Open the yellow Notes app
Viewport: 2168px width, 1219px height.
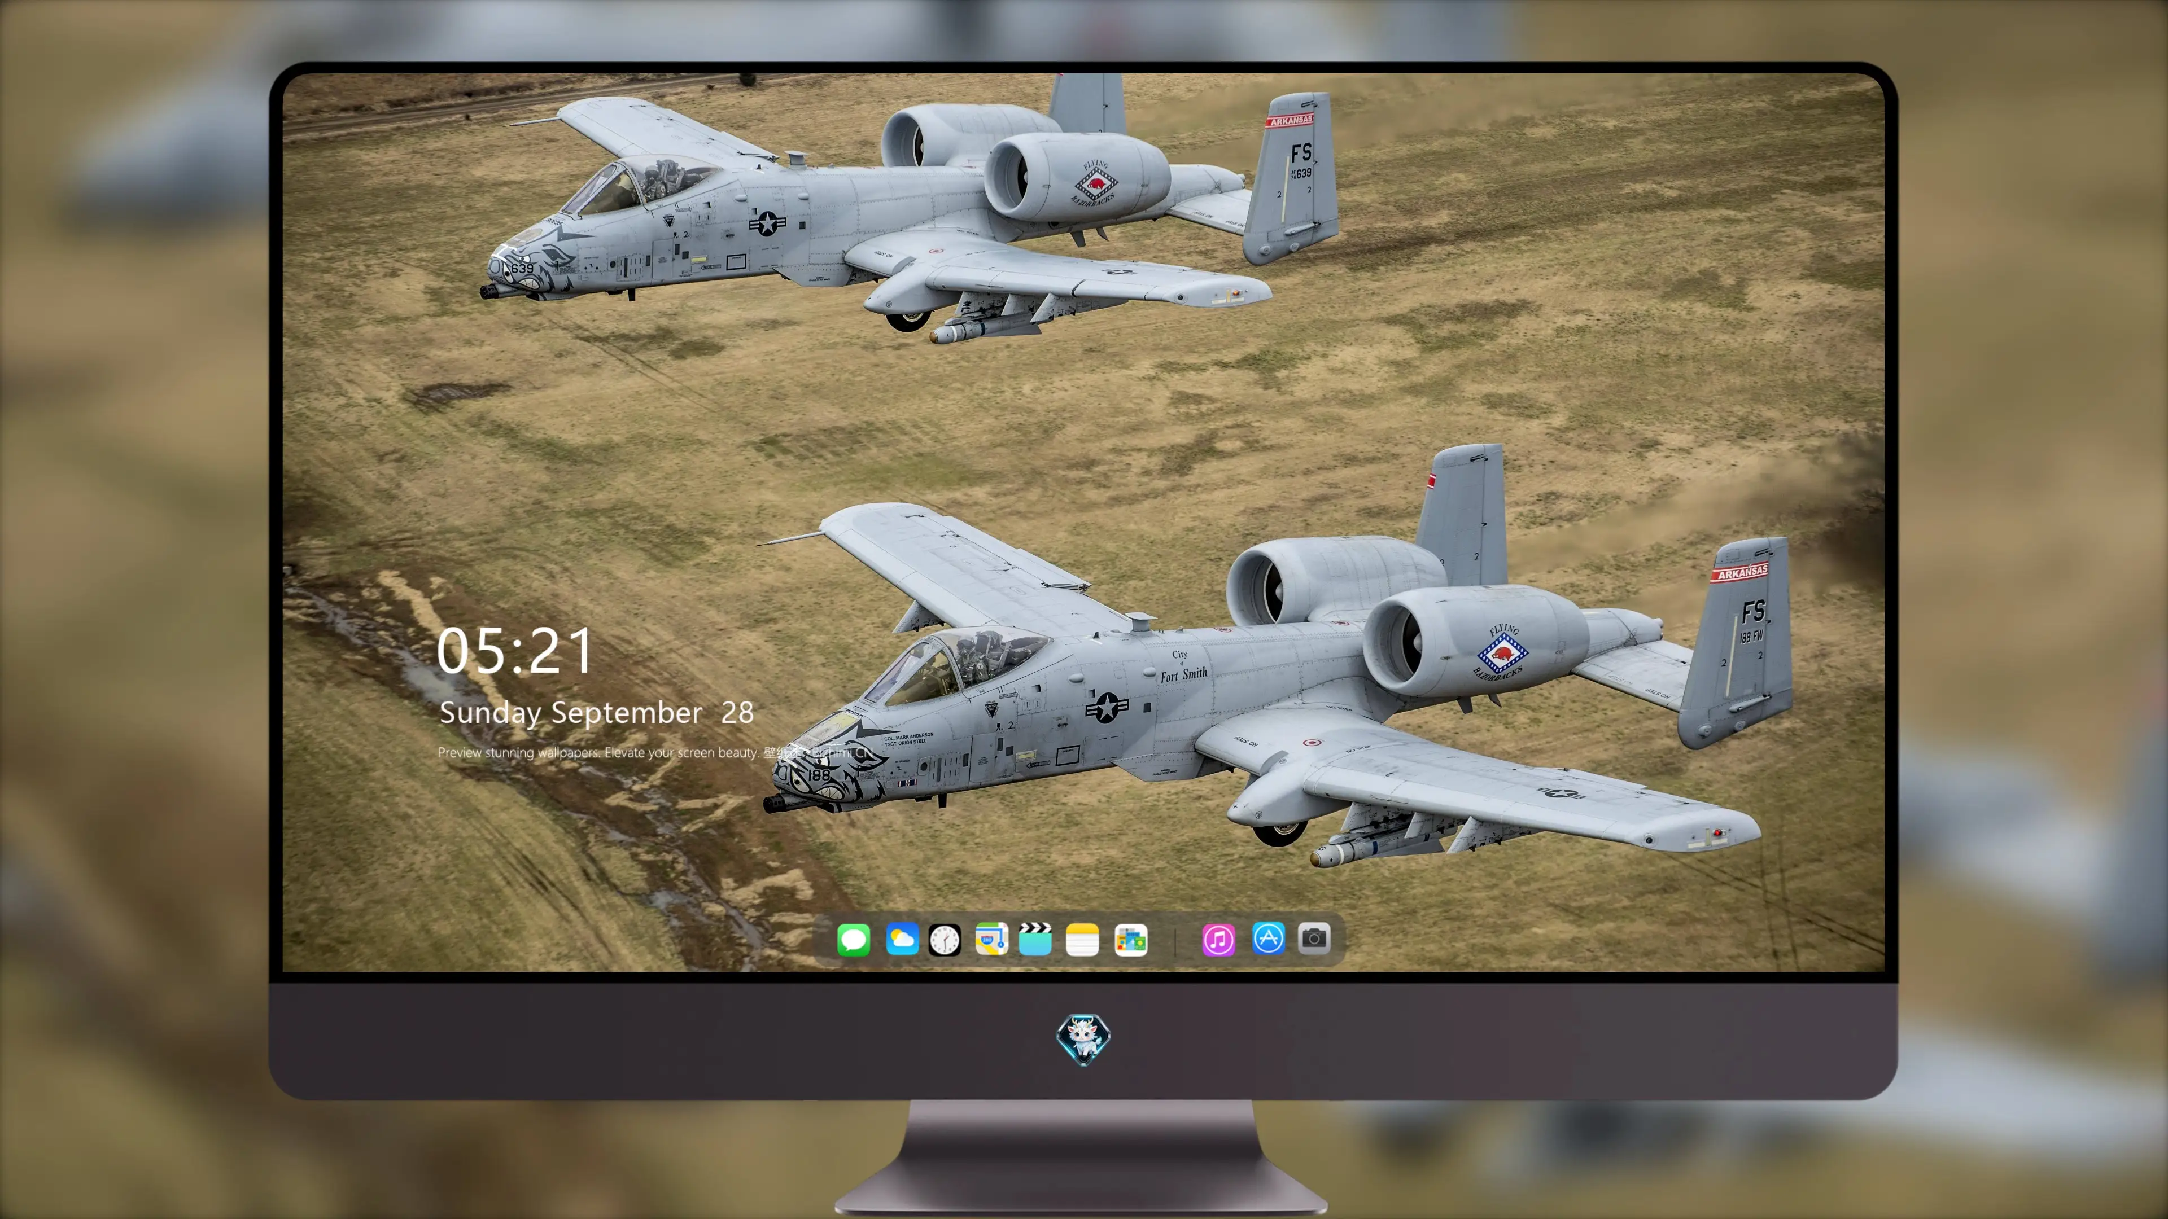coord(1082,939)
